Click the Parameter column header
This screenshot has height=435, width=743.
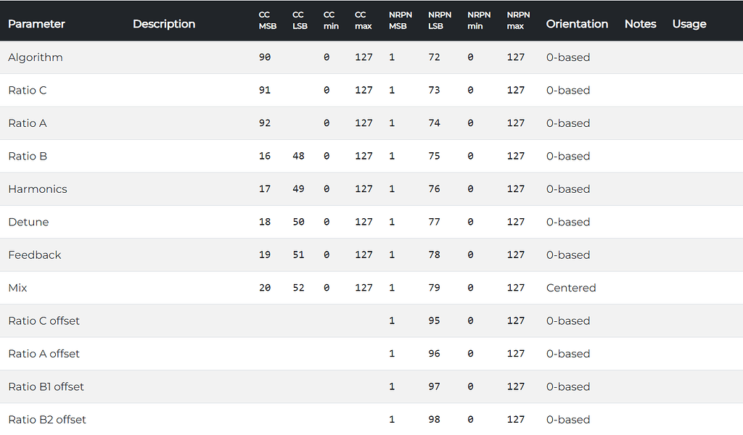[36, 24]
